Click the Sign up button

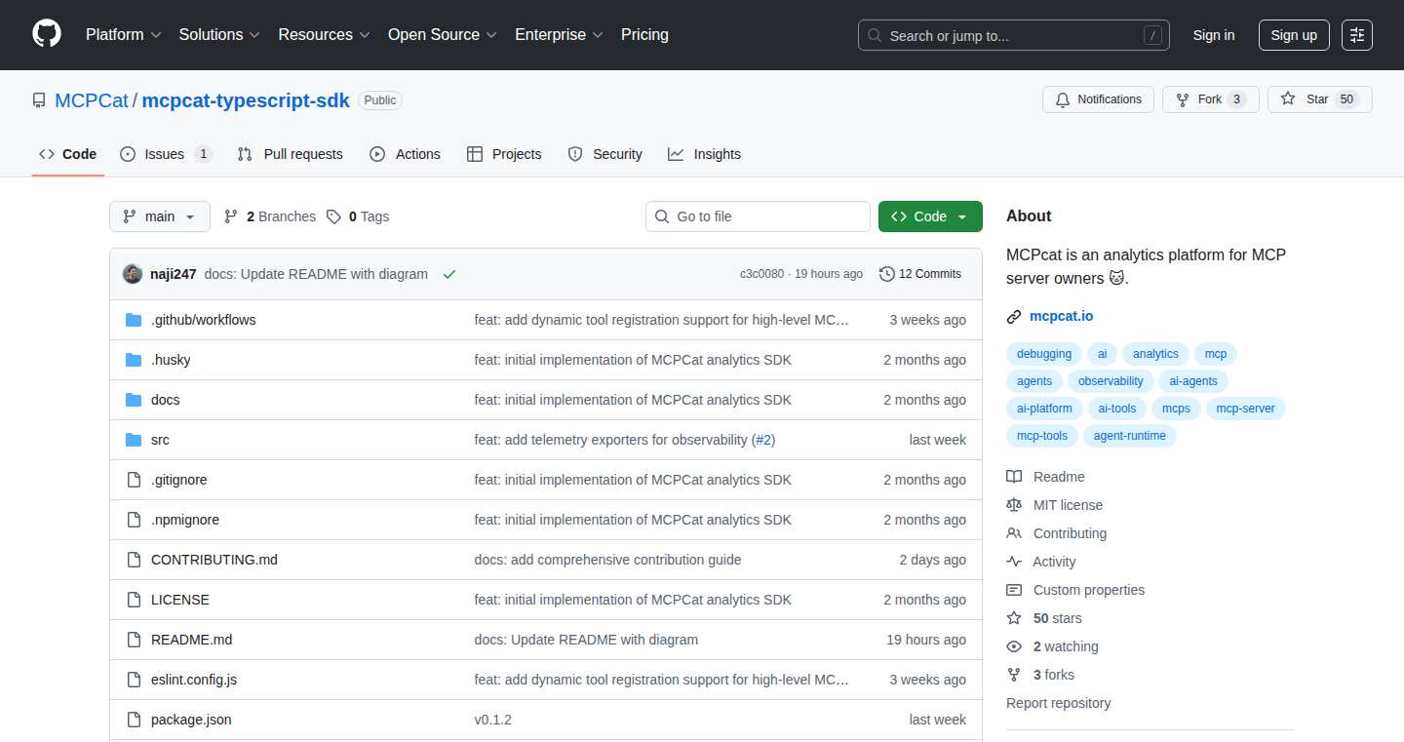[1294, 35]
